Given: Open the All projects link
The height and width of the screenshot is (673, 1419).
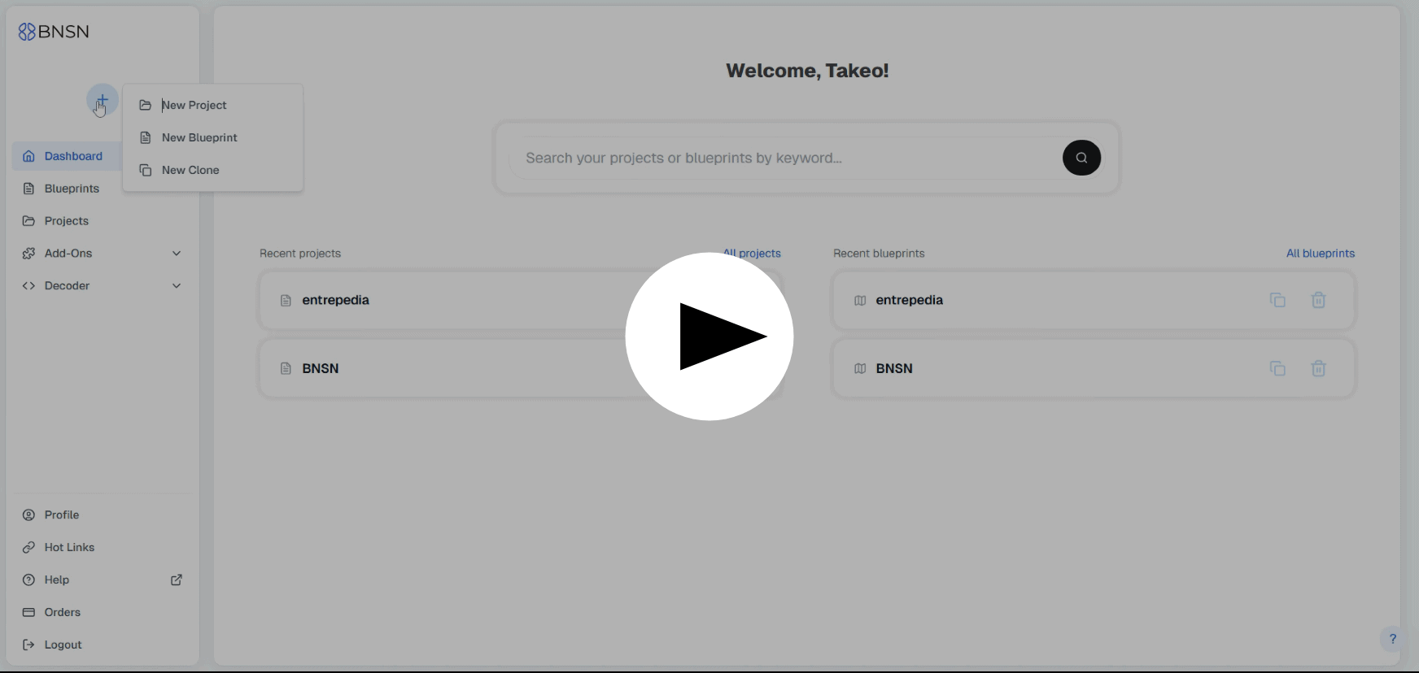Looking at the screenshot, I should pyautogui.click(x=753, y=253).
